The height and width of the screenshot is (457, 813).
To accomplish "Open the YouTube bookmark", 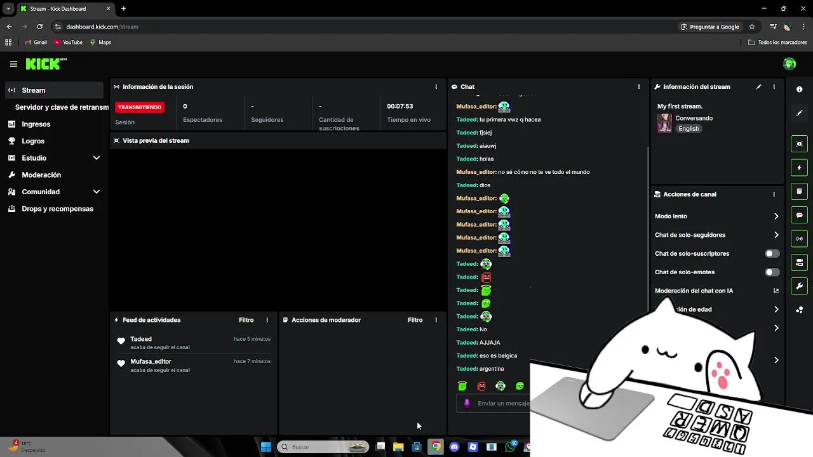I will pos(69,43).
